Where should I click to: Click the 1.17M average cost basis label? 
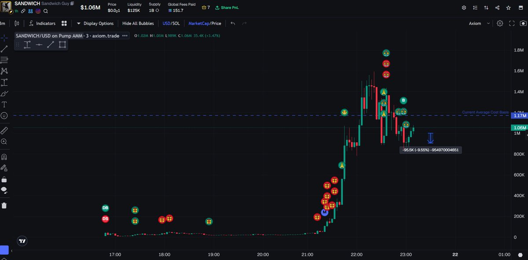coord(519,116)
